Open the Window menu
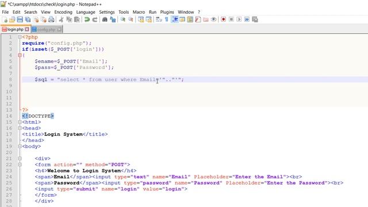 tap(186, 12)
